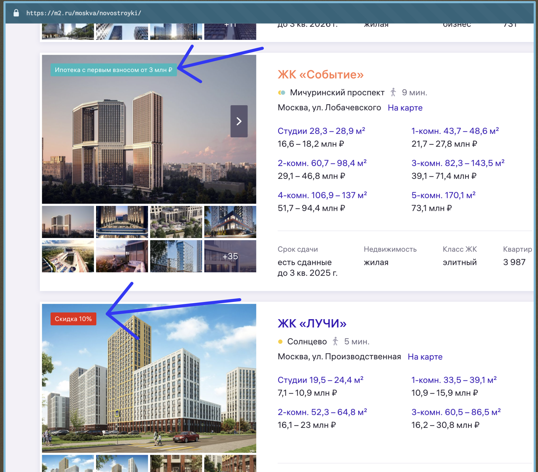Select the price 73,1 млн ₽

coord(431,208)
